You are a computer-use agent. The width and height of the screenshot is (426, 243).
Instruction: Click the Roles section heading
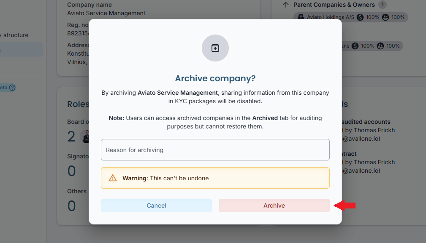pyautogui.click(x=78, y=104)
